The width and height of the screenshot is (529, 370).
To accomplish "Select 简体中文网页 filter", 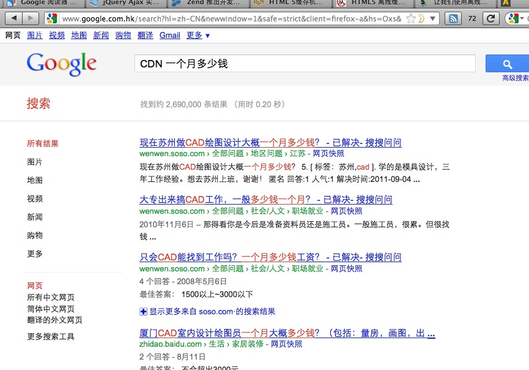I will point(51,309).
